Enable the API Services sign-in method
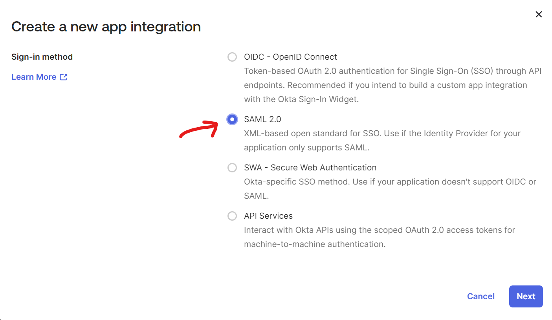The height and width of the screenshot is (320, 552). [x=232, y=216]
